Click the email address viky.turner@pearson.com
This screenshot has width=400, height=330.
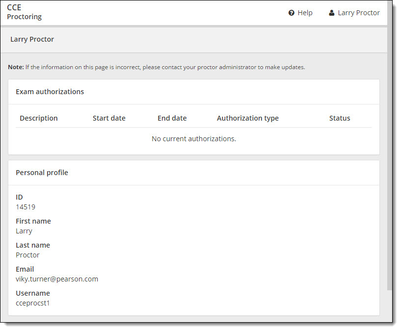pos(57,279)
